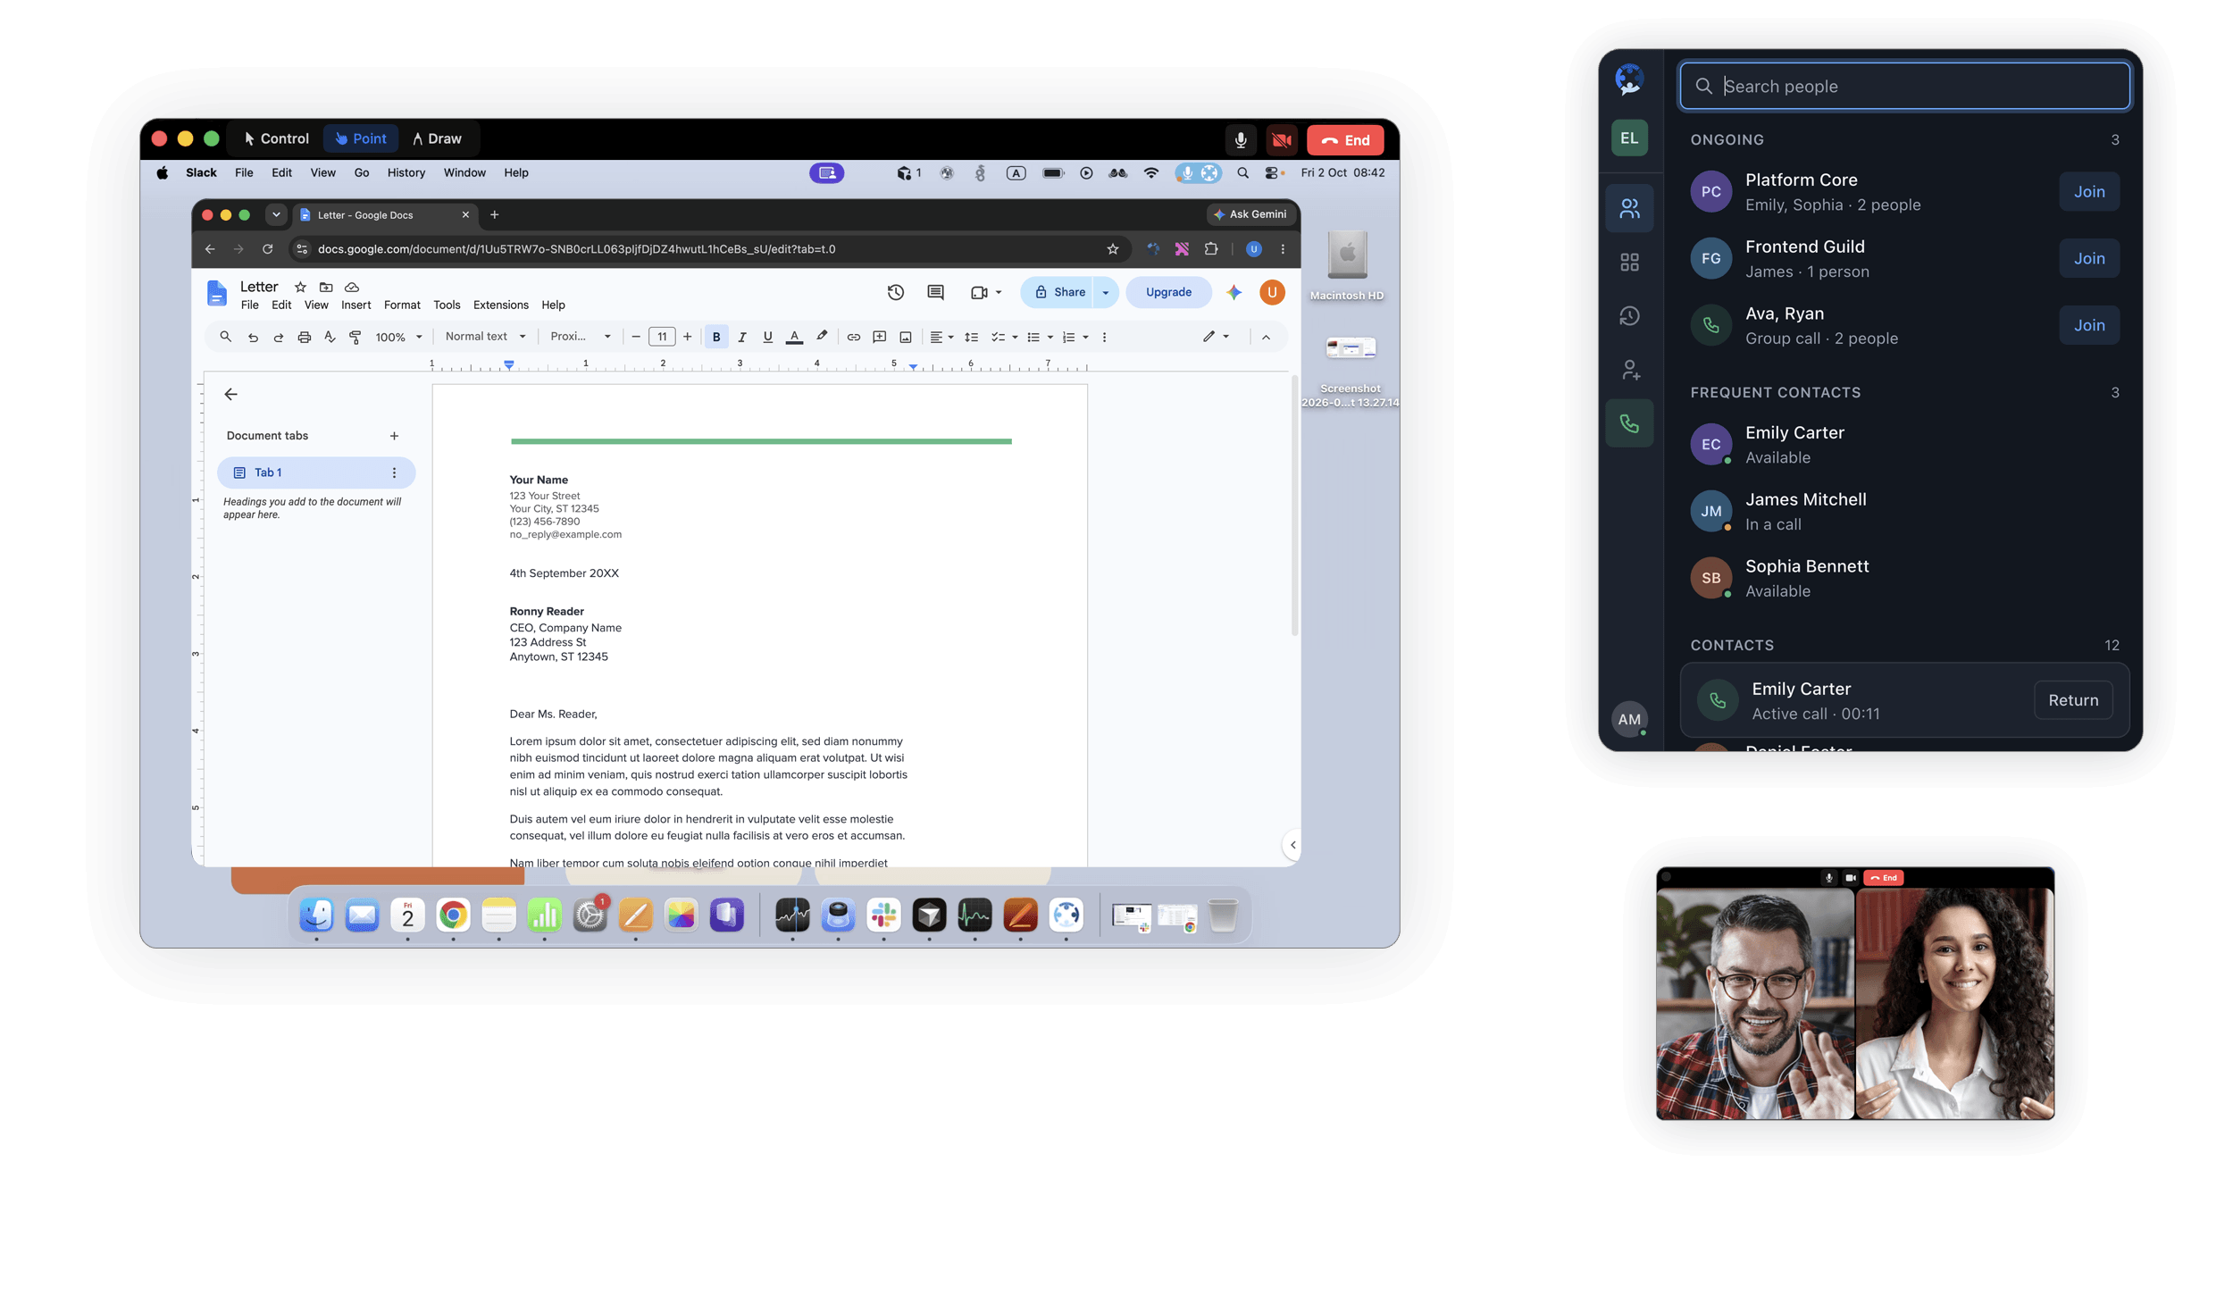Insert link icon in Docs toolbar
Image resolution: width=2233 pixels, height=1304 pixels.
click(x=853, y=337)
